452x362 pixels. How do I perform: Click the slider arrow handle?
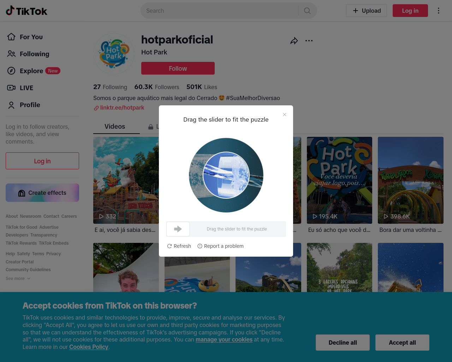(178, 229)
